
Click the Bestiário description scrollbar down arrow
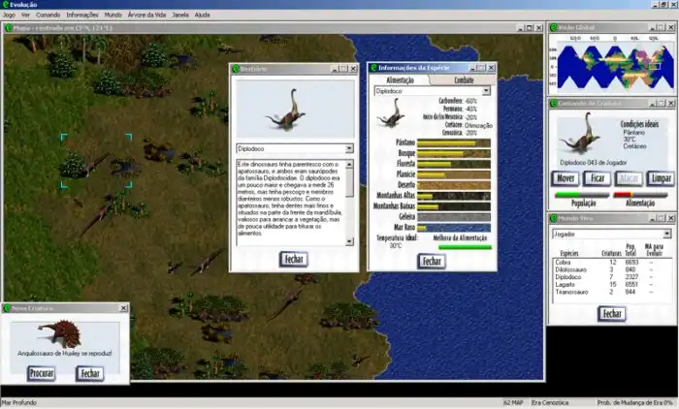(x=350, y=240)
